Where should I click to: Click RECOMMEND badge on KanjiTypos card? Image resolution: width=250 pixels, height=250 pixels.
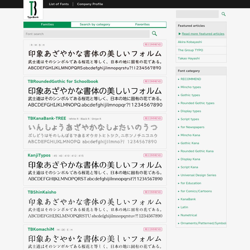coord(153,155)
